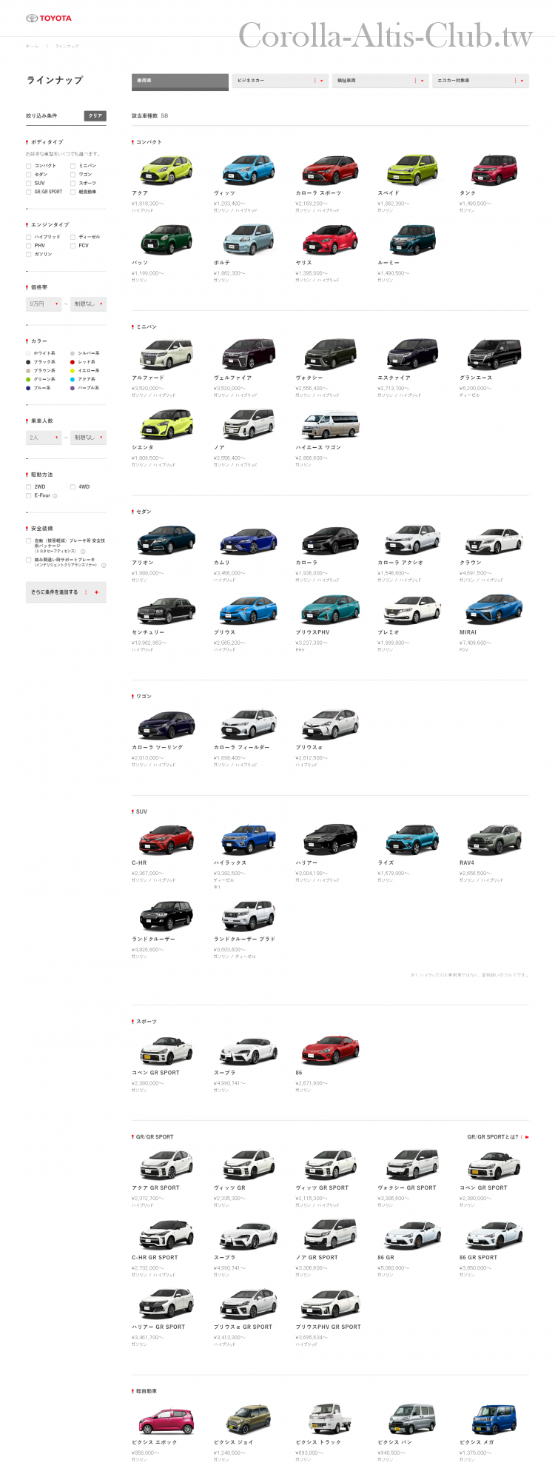Open the blue カムリ sedan image
Screen dimensions: 555x1474
(x=249, y=540)
